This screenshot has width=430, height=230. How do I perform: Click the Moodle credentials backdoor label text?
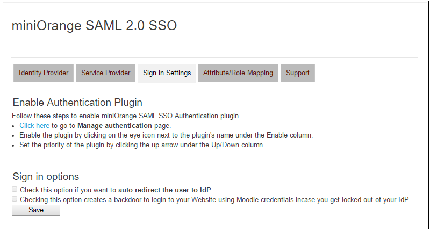coord(214,199)
